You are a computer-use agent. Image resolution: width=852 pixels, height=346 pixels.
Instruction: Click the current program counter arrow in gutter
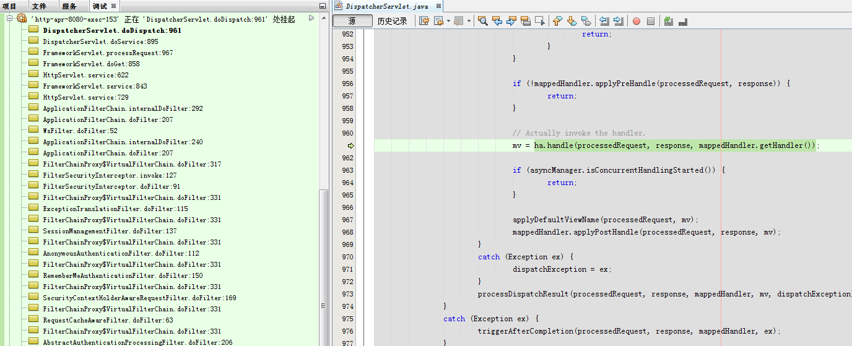350,145
